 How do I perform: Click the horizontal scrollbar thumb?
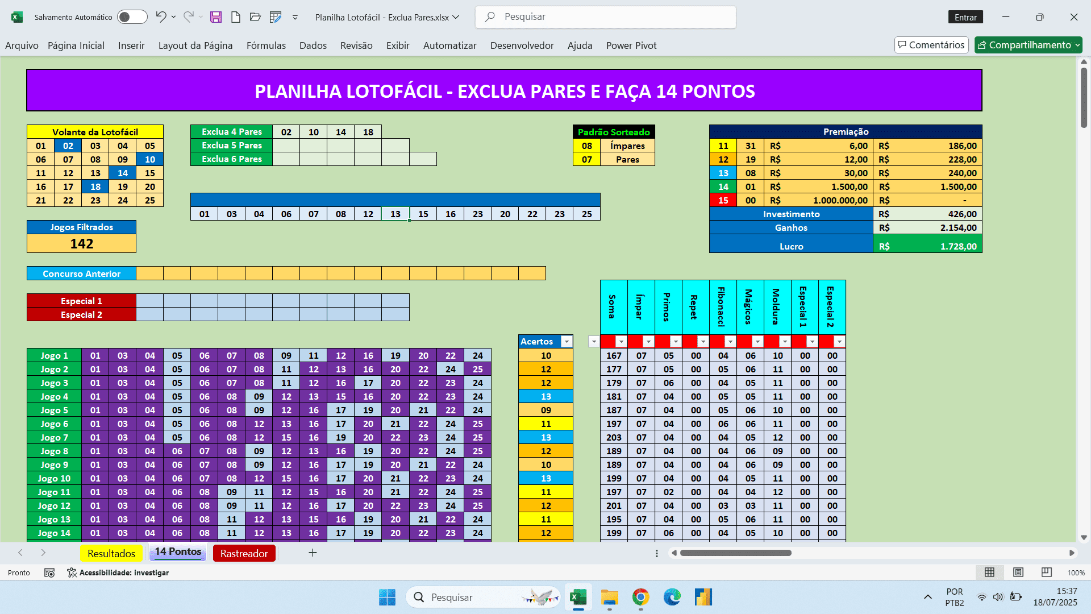pos(735,553)
